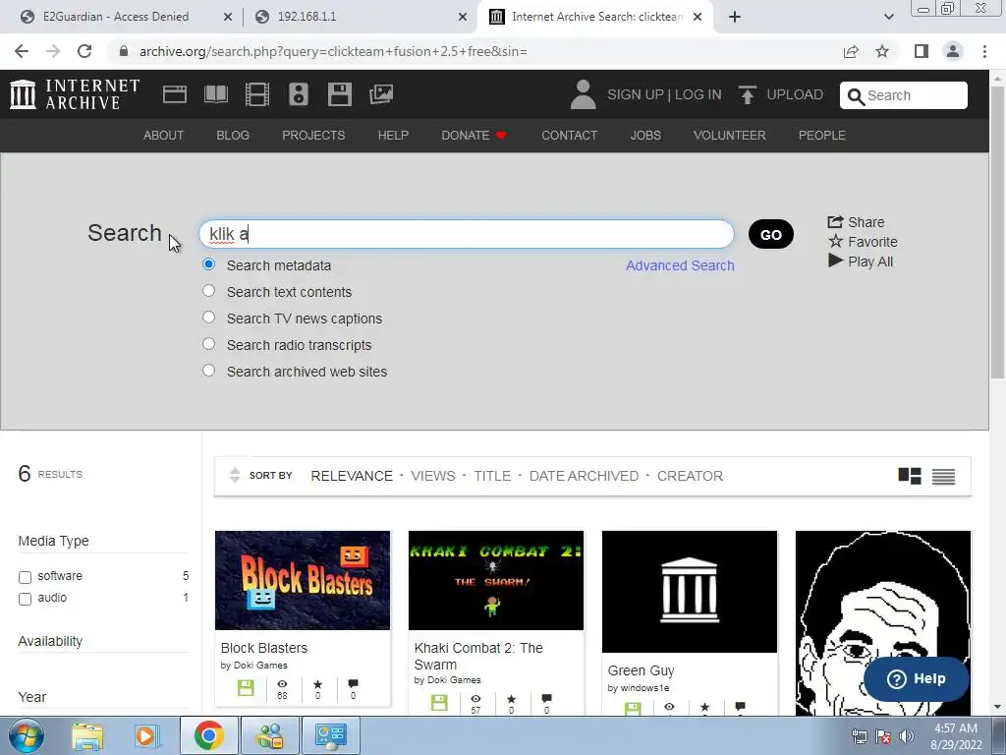1006x755 pixels.
Task: Switch to tile grid view
Action: (909, 476)
